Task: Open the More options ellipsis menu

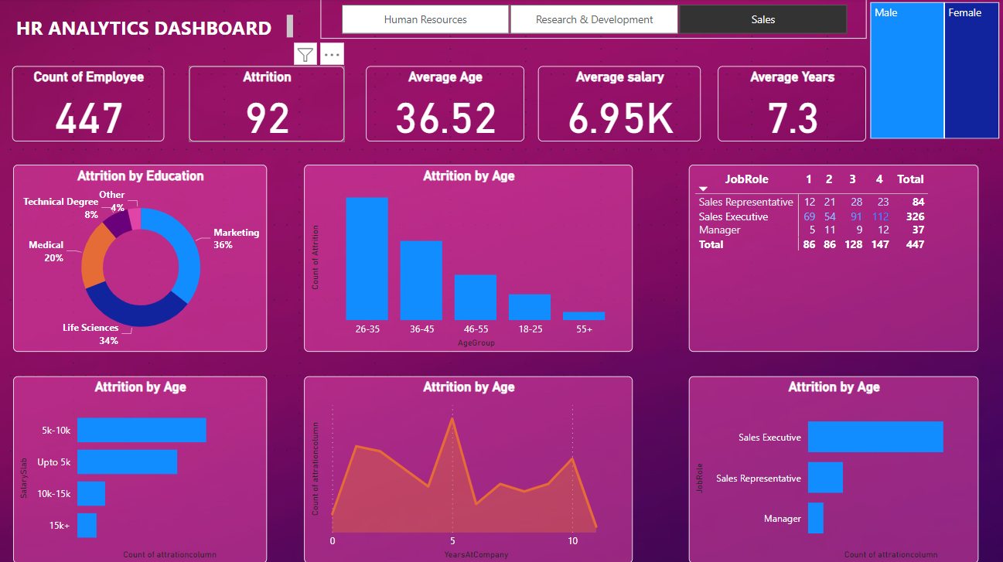Action: [x=332, y=54]
